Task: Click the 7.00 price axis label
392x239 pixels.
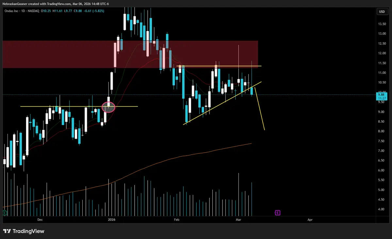Action: (x=382, y=151)
